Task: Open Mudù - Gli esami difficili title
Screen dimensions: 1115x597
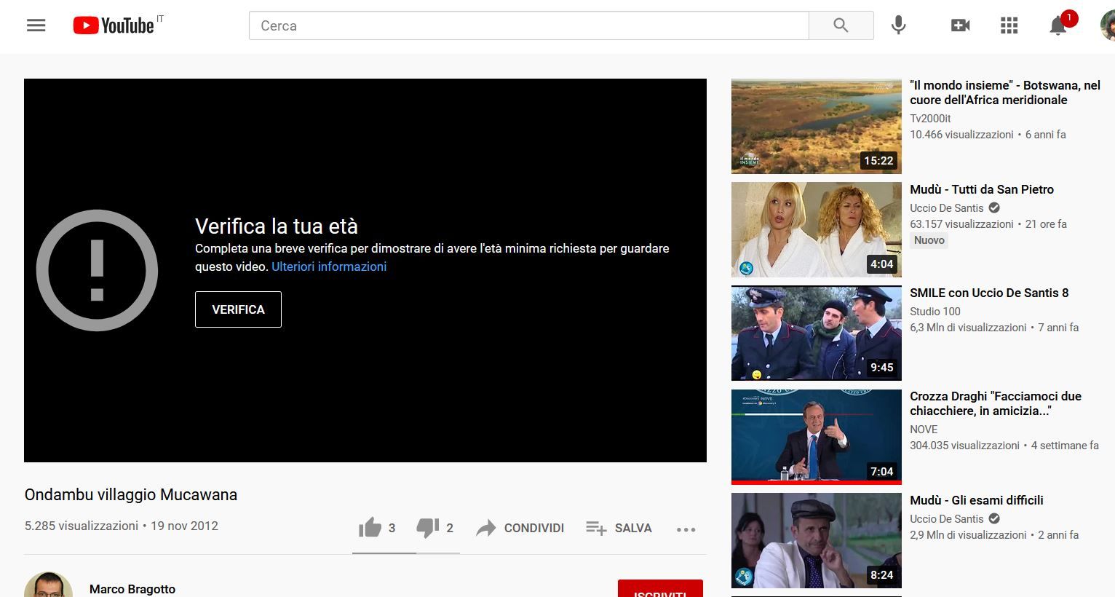Action: 977,500
